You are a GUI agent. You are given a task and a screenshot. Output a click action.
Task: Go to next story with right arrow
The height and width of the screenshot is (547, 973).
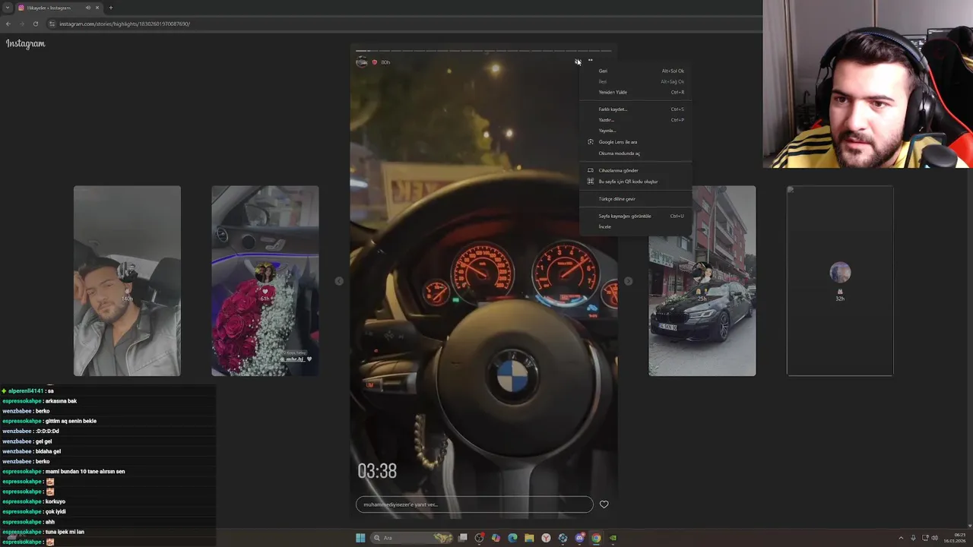coord(628,281)
